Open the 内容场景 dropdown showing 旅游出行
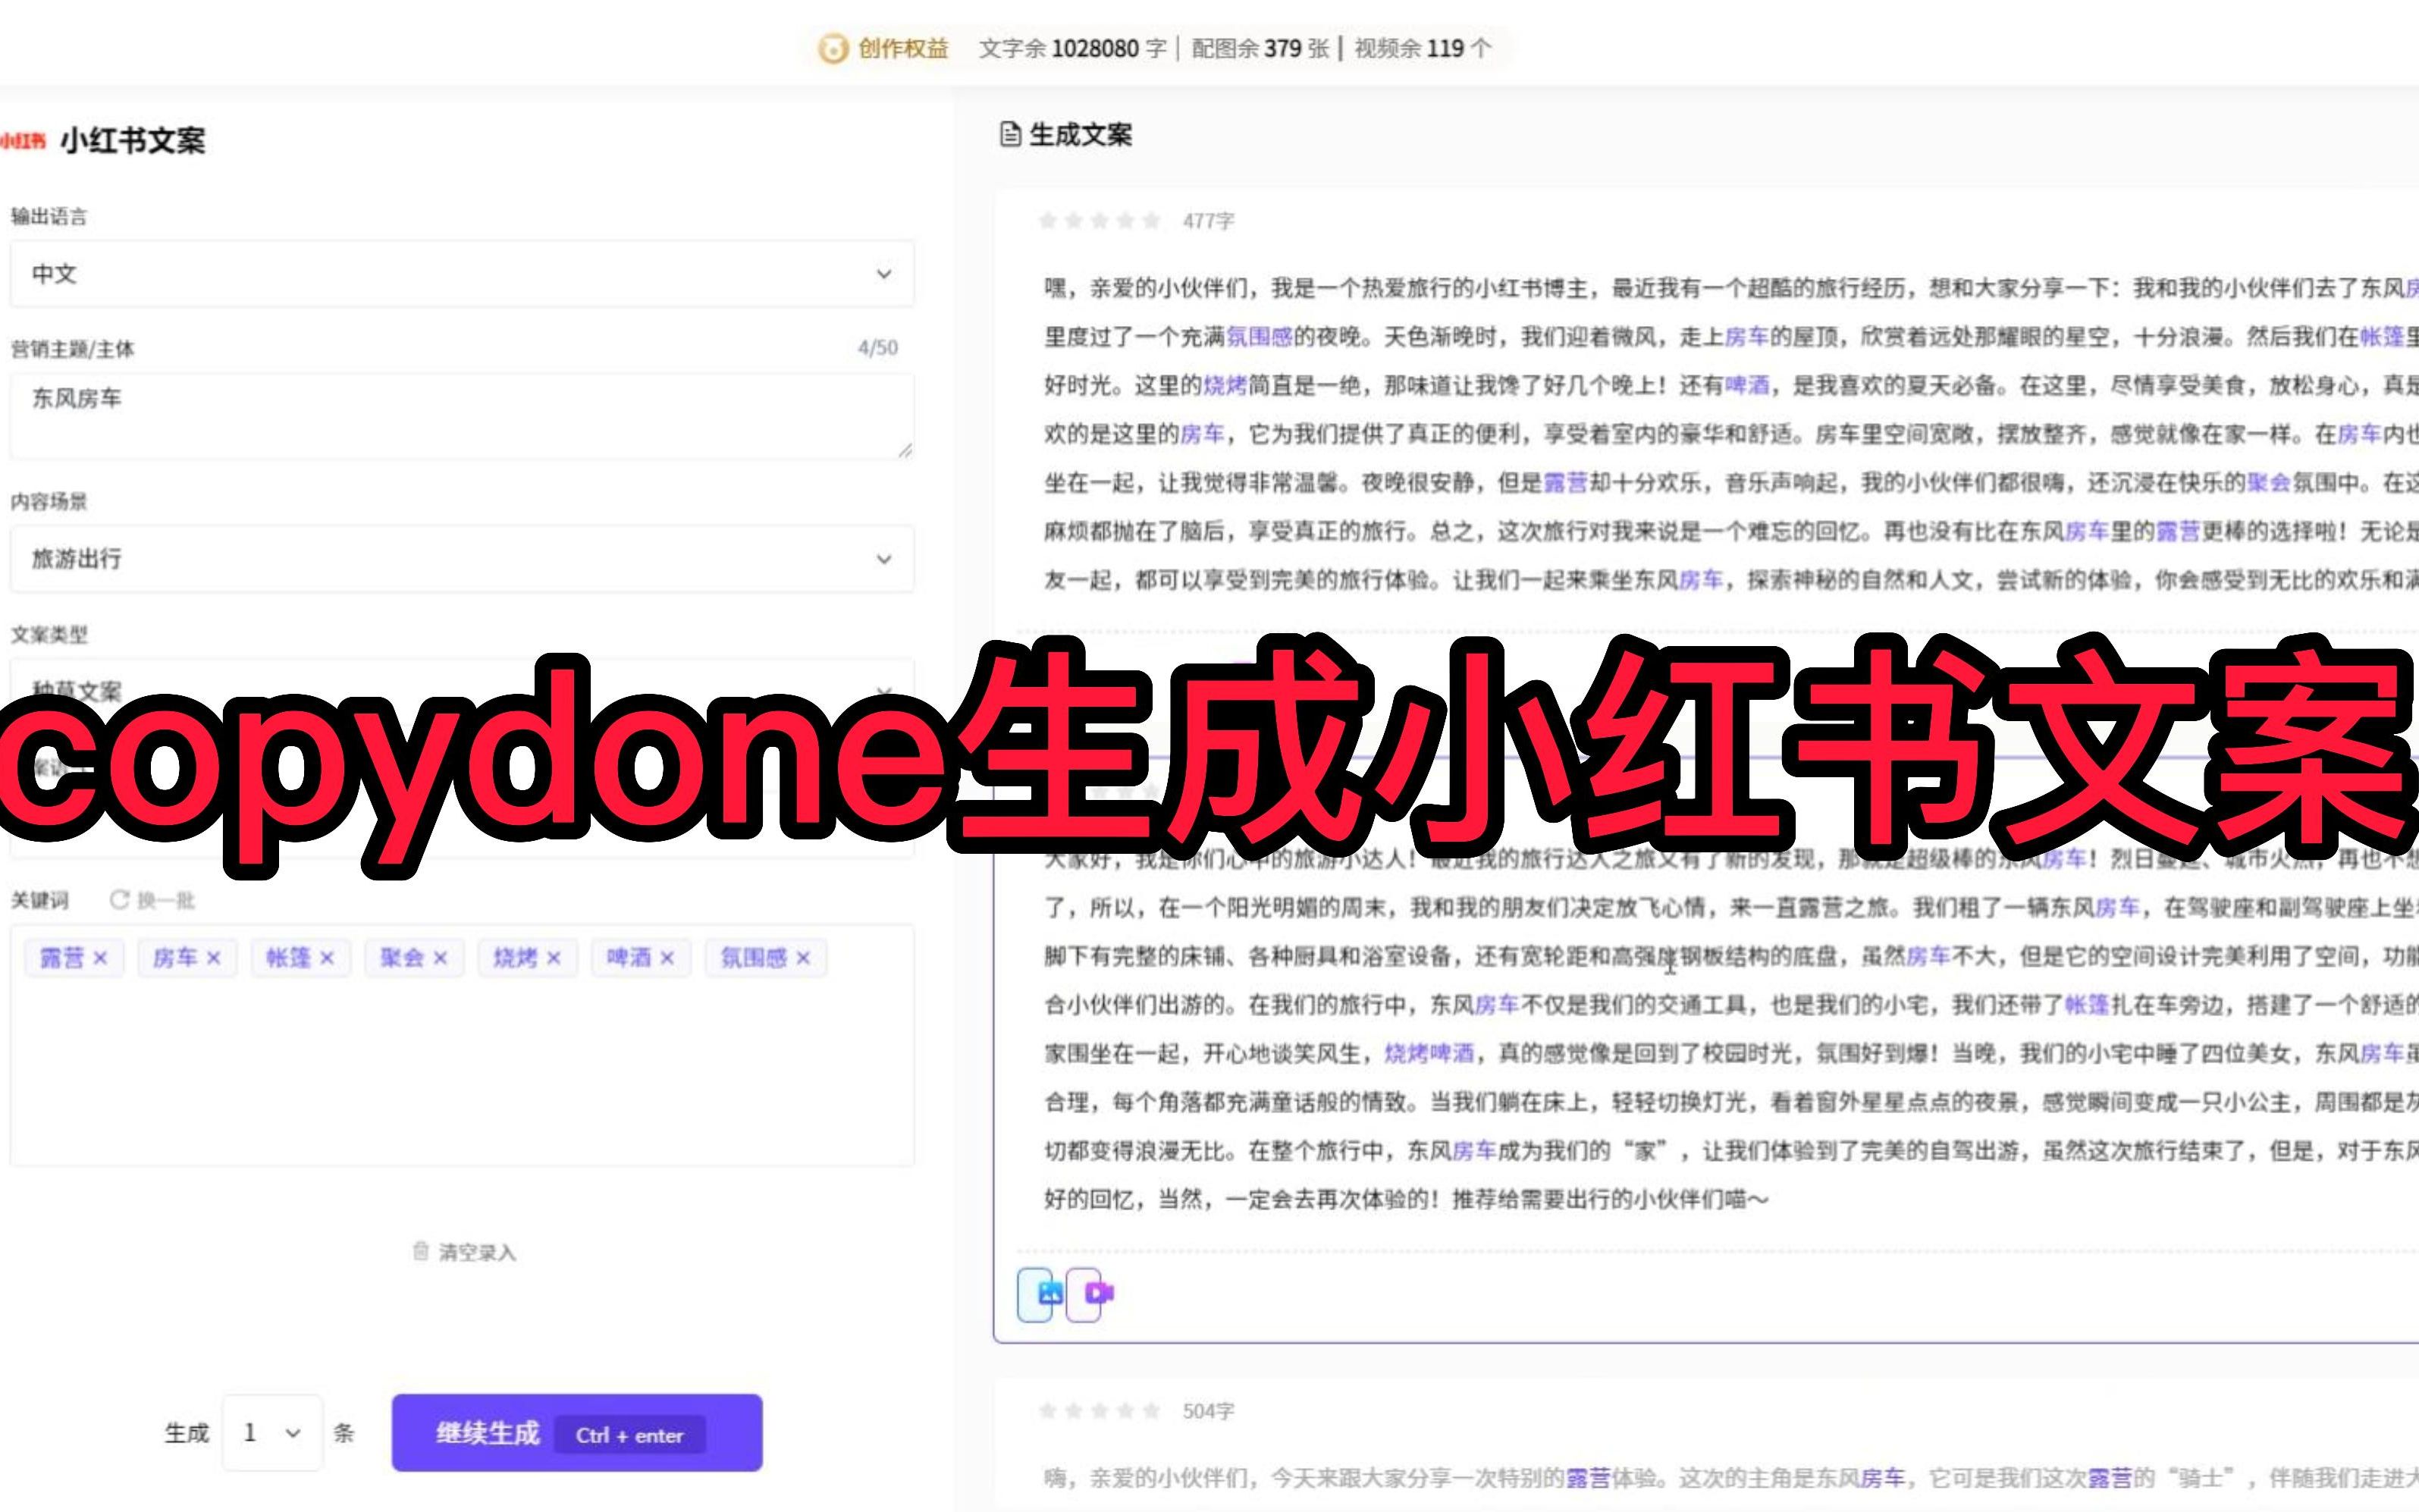The width and height of the screenshot is (2419, 1512). 462,559
